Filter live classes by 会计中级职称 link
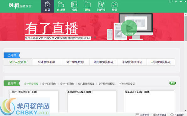 click(67, 84)
